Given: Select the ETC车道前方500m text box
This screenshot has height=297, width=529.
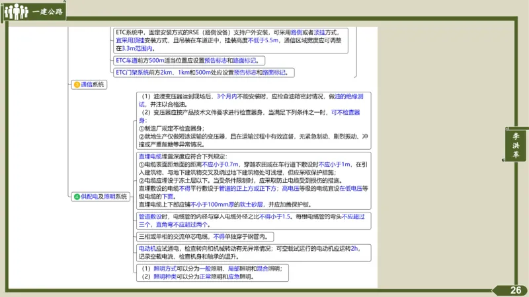Looking at the screenshot, I should coord(189,61).
